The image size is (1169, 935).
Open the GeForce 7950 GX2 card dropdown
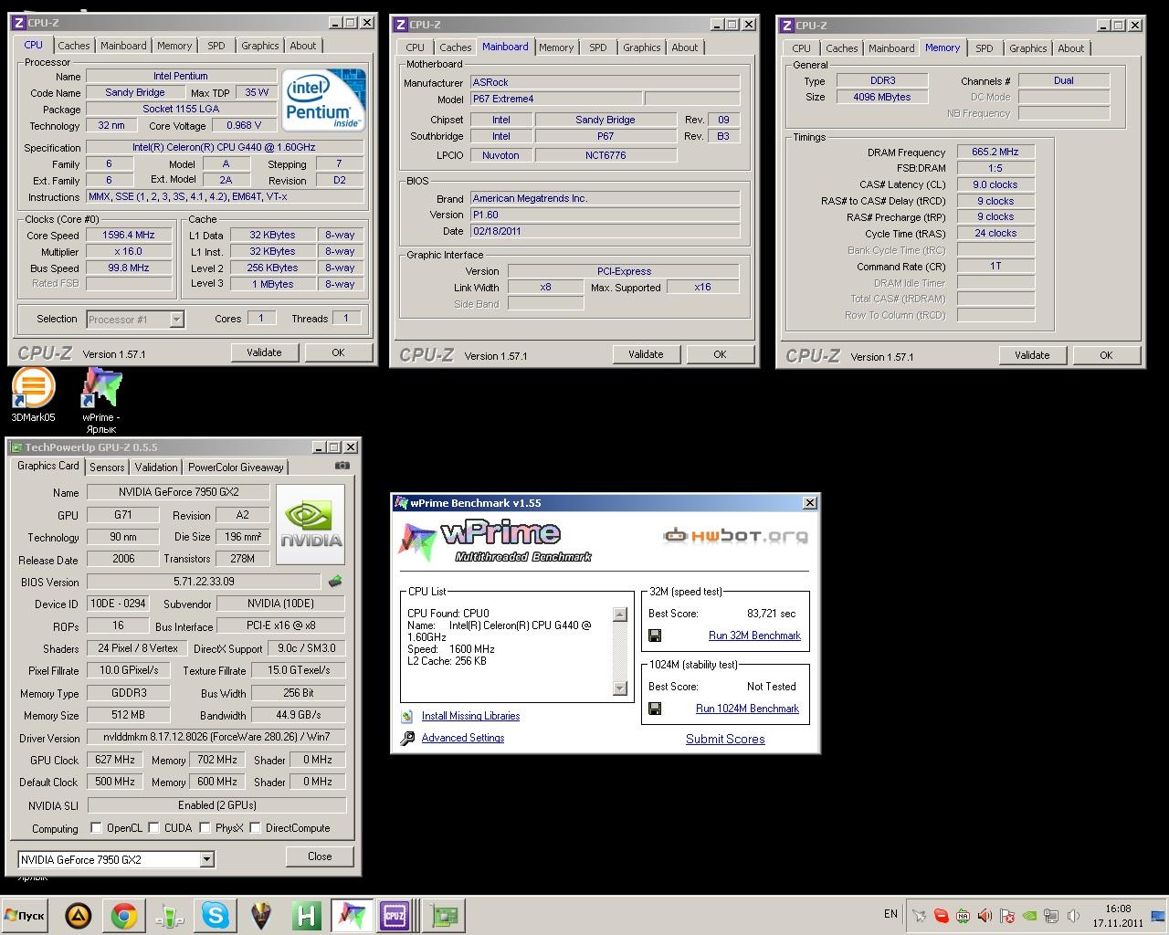coord(206,859)
